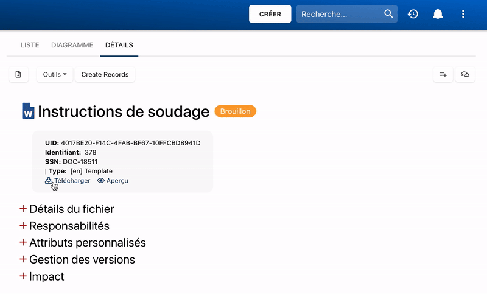This screenshot has height=294, width=487.
Task: Open the Aperçu preview
Action: (x=113, y=181)
